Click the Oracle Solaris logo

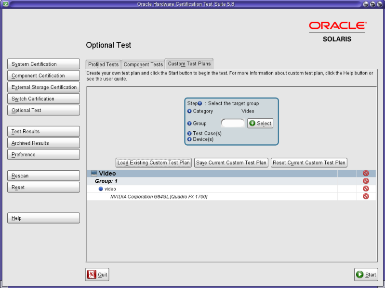pyautogui.click(x=337, y=32)
